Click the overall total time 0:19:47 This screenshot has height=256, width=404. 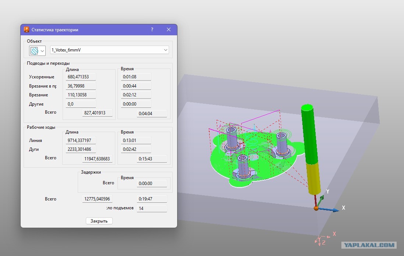152,199
